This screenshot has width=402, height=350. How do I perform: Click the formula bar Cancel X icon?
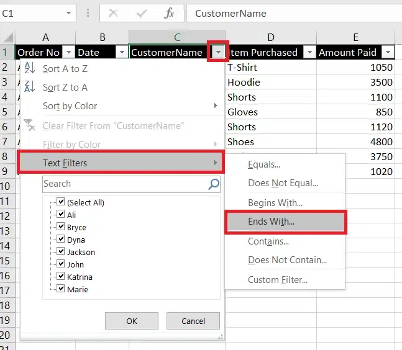[113, 14]
